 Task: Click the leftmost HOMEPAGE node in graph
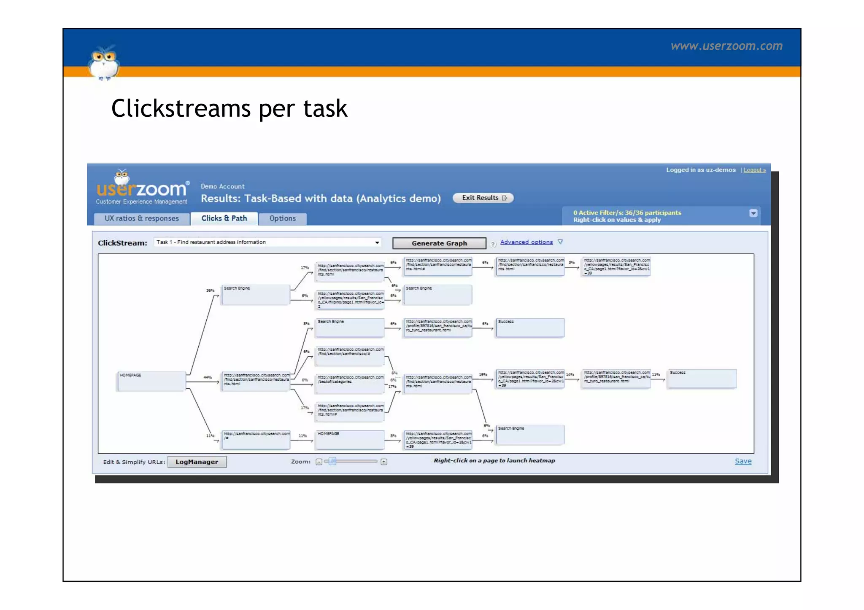click(151, 382)
